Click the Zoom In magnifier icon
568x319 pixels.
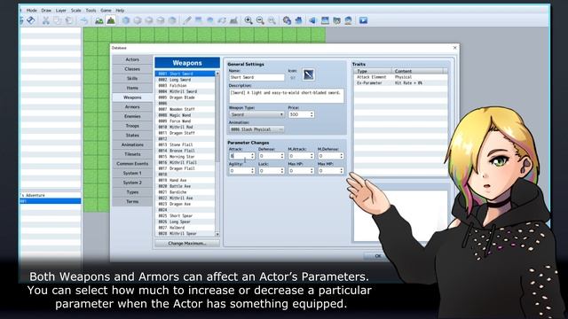pos(248,20)
